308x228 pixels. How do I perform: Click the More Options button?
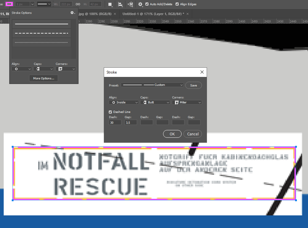pos(43,78)
